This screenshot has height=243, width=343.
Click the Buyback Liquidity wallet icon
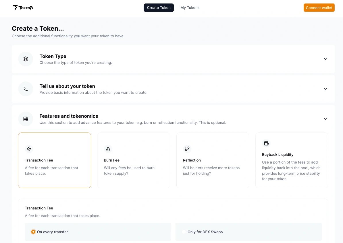pyautogui.click(x=266, y=143)
